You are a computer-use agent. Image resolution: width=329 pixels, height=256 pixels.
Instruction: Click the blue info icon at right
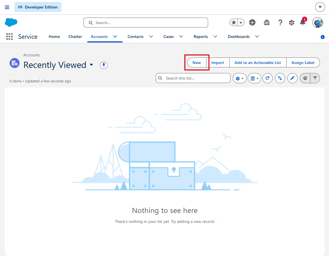[x=323, y=37]
